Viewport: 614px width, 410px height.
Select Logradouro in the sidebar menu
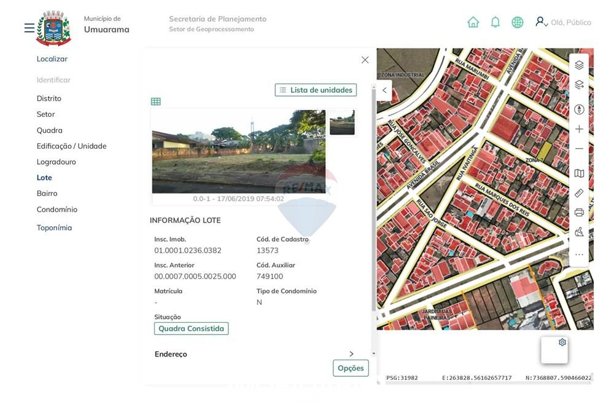(x=56, y=162)
